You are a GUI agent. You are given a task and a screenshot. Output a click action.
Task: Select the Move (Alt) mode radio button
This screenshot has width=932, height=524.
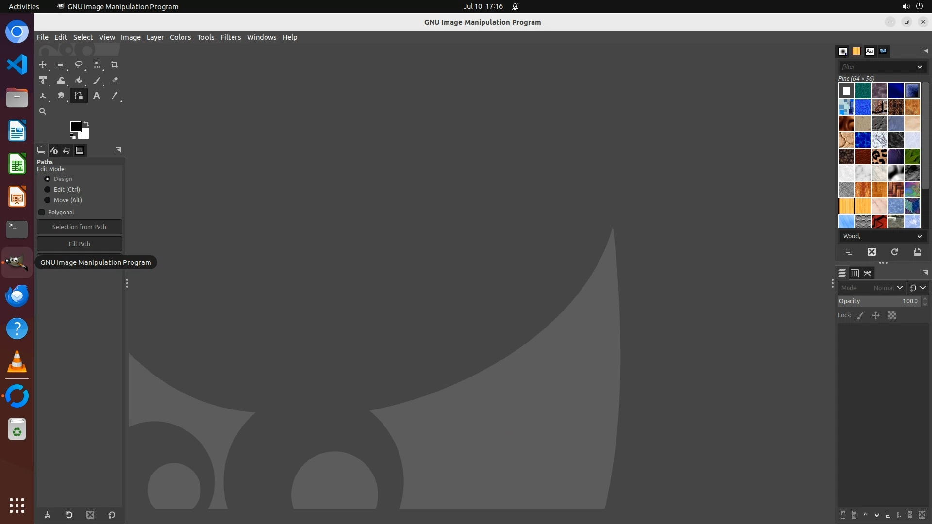pos(48,200)
